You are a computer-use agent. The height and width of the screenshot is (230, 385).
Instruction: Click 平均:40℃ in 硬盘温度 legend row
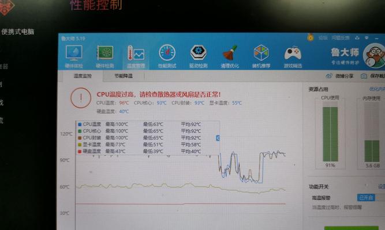click(191, 151)
